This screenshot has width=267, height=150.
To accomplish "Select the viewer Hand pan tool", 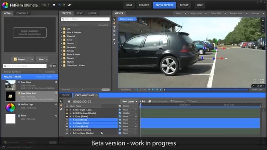I will pyautogui.click(x=114, y=23).
